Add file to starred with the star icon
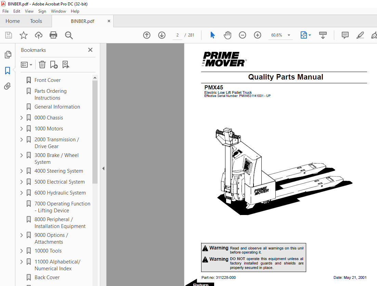The image size is (377, 286). point(24,35)
